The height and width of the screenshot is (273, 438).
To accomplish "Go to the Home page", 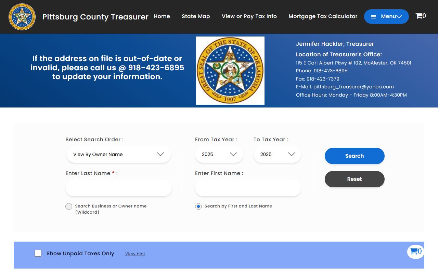I will [162, 16].
